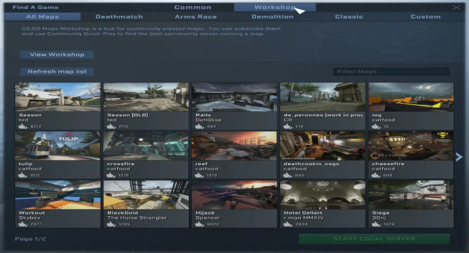Viewport: 469px width, 253px height.
Task: Click into the Filter Maps field
Action: pos(391,71)
